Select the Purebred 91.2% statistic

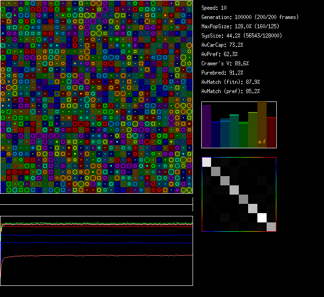tap(222, 73)
